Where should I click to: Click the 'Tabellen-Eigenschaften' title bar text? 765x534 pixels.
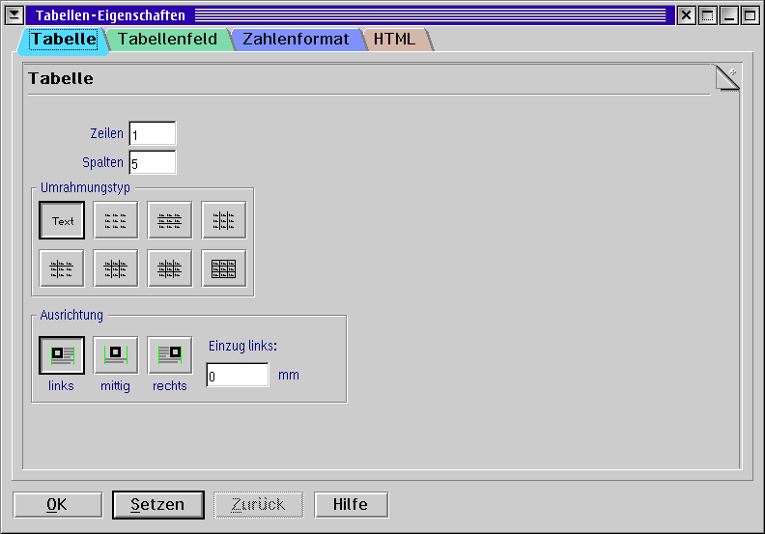pos(110,15)
